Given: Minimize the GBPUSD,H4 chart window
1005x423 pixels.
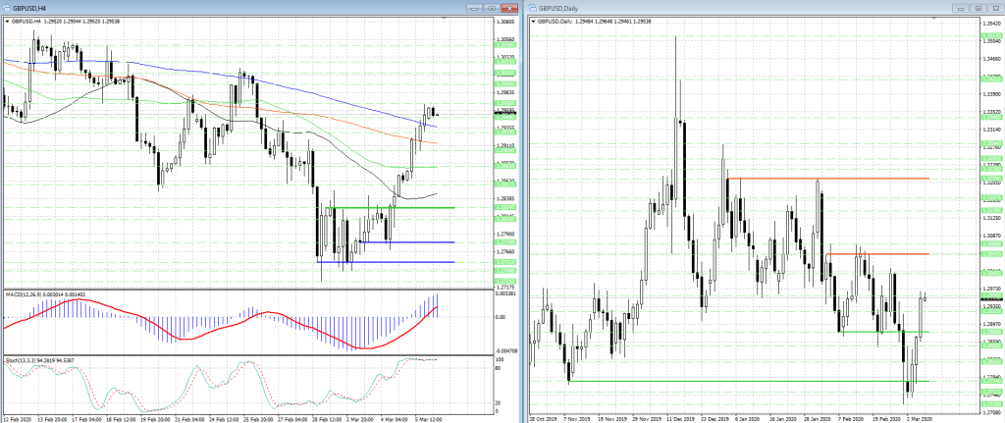Looking at the screenshot, I should coord(475,8).
